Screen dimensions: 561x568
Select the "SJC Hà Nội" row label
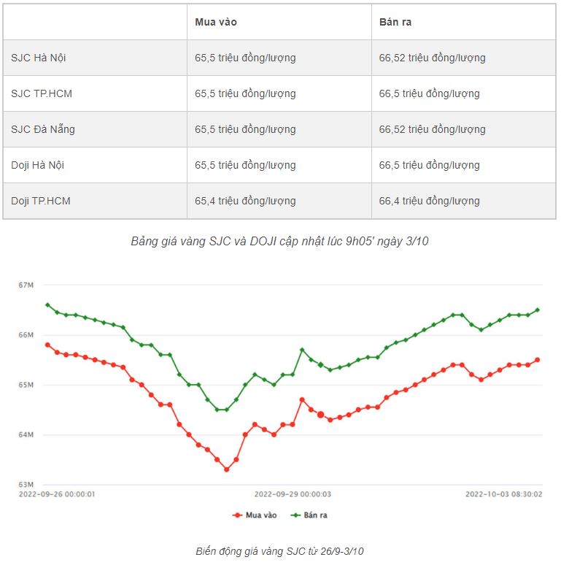(x=39, y=58)
